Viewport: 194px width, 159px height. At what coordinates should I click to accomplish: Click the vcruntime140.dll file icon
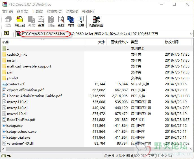click(4, 143)
